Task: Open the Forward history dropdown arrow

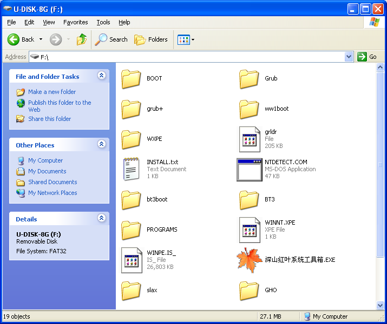Action: (68, 39)
